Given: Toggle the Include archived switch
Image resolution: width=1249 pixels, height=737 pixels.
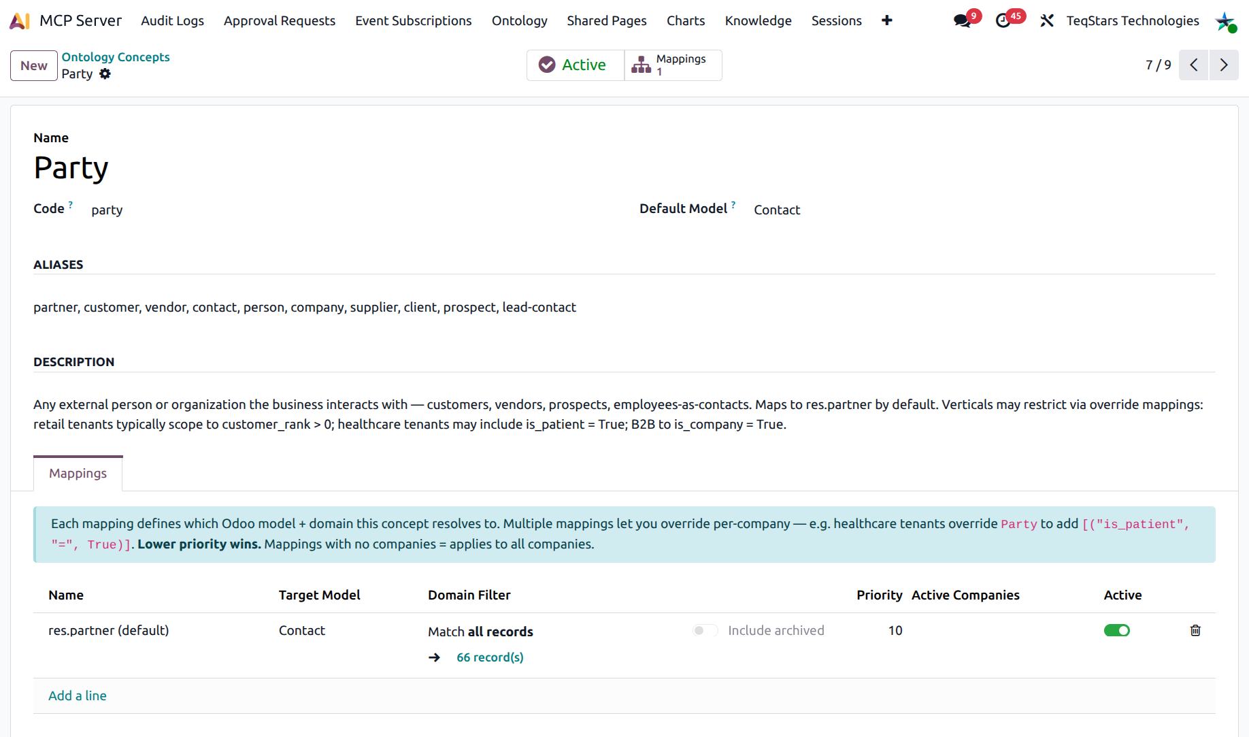Looking at the screenshot, I should pyautogui.click(x=705, y=630).
